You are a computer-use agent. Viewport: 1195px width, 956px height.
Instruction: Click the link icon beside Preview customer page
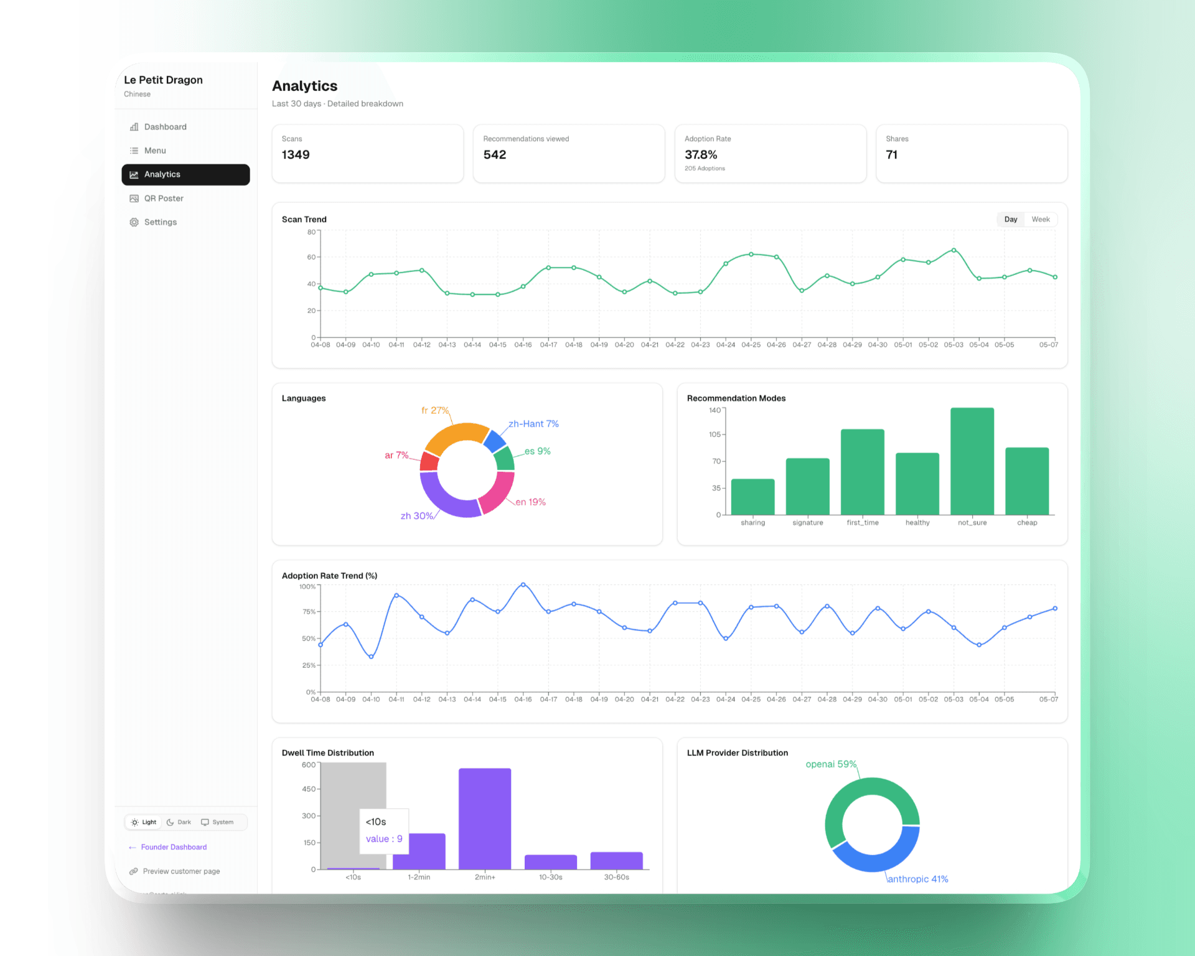(133, 871)
